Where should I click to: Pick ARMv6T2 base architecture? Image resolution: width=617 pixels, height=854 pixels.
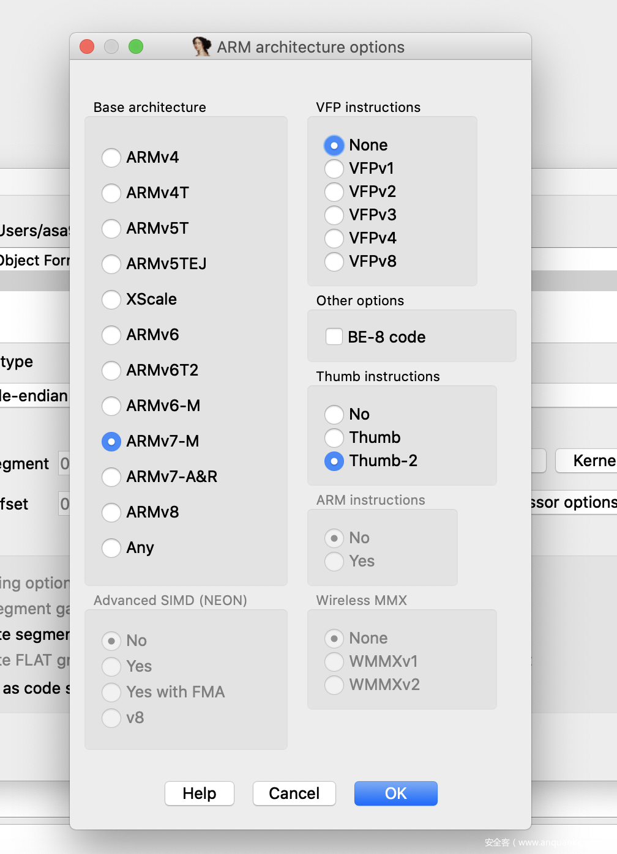click(x=111, y=371)
